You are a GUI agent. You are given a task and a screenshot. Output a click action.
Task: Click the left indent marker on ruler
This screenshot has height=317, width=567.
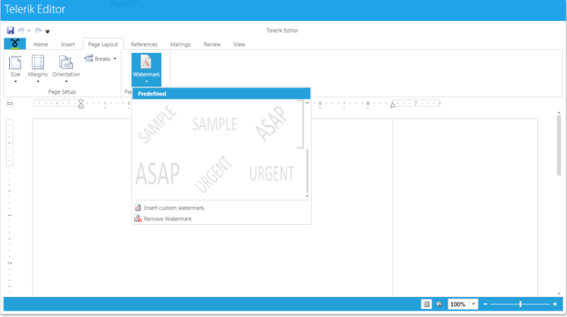pos(81,104)
